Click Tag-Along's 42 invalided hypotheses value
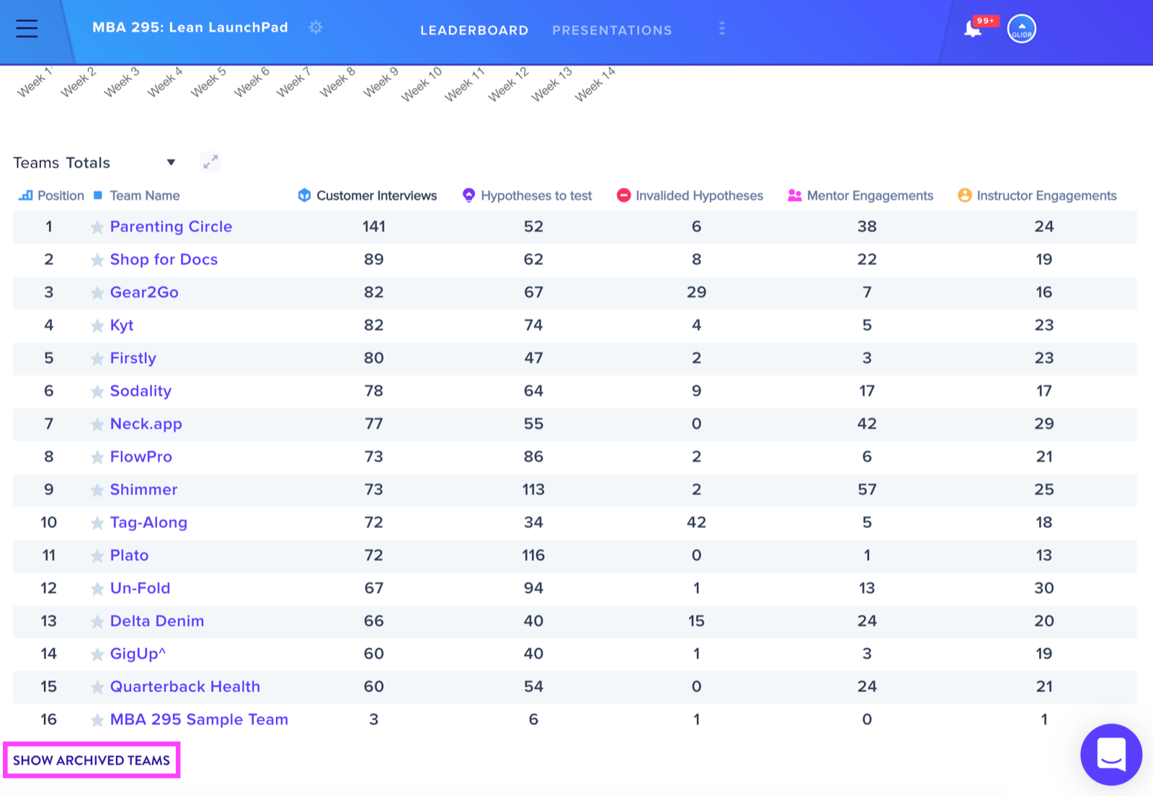Screen dimensions: 1153x796 [x=696, y=522]
